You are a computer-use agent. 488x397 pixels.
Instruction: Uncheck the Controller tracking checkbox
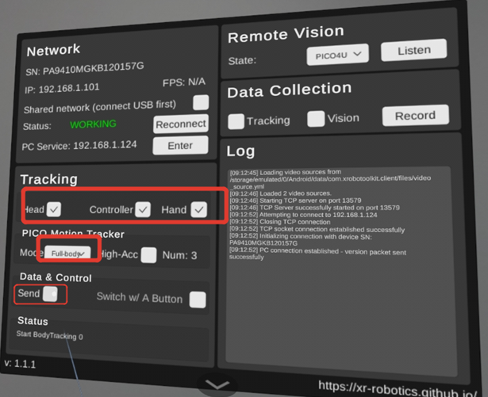143,209
